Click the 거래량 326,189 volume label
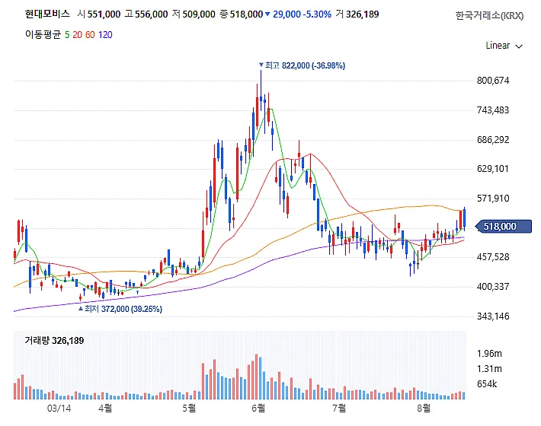This screenshot has height=426, width=541. click(54, 341)
